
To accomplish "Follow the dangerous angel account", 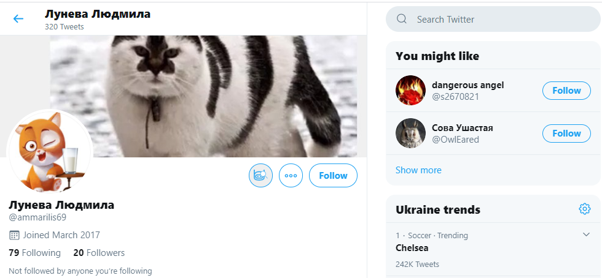I will click(x=566, y=91).
